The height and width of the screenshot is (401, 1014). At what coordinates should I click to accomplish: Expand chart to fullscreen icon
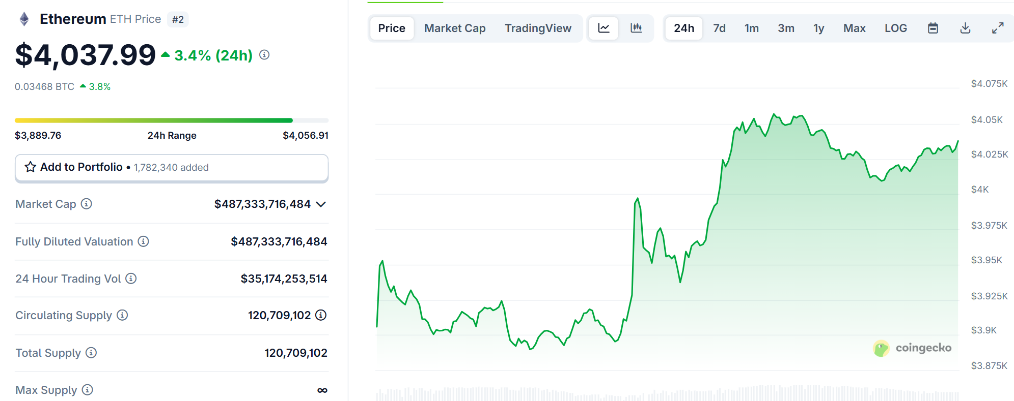click(x=998, y=28)
